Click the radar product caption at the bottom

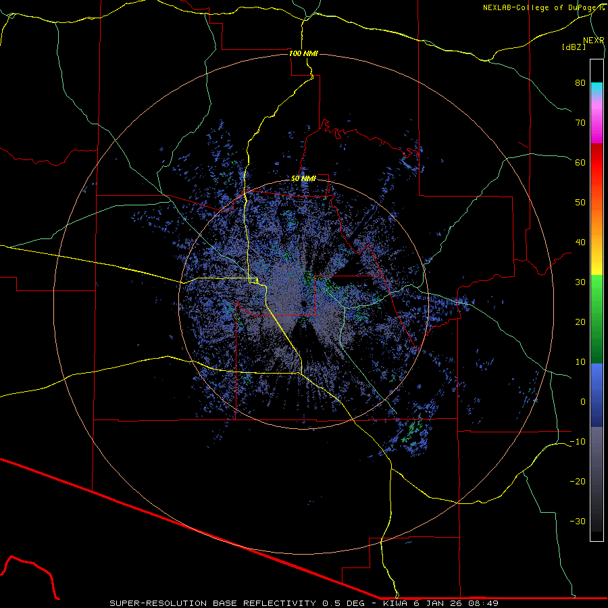tap(304, 603)
